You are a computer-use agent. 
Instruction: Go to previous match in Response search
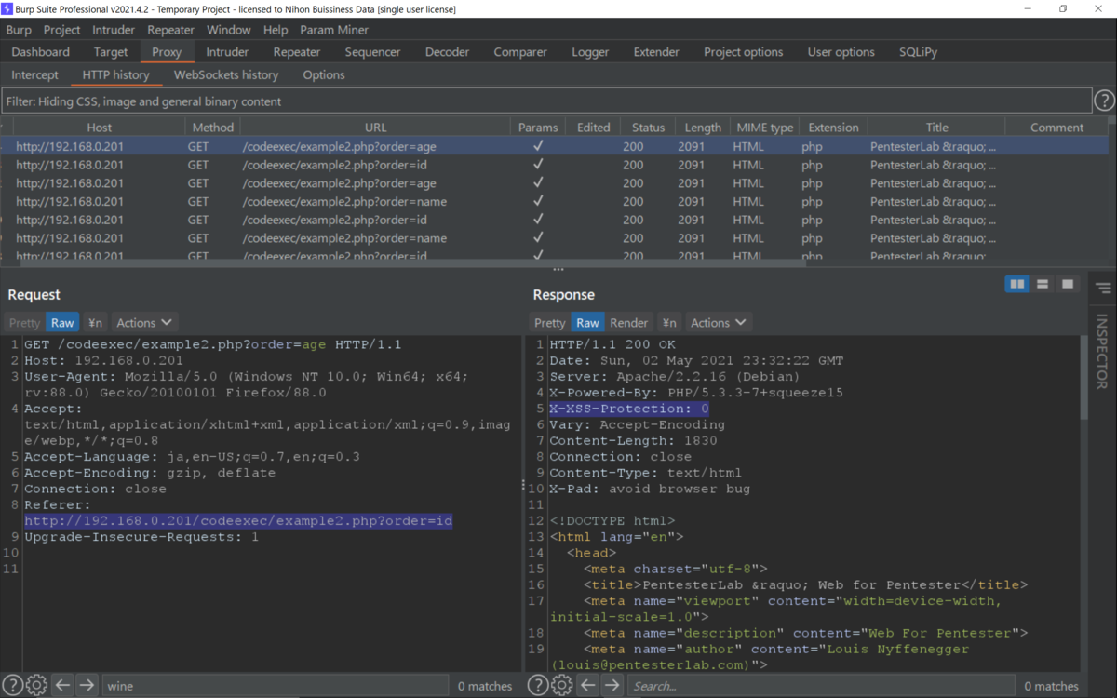587,685
